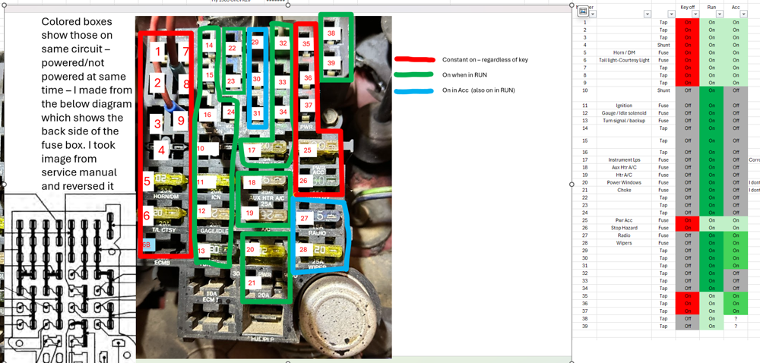Click the red Constant on legend line
760x363 pixels.
tap(414, 59)
